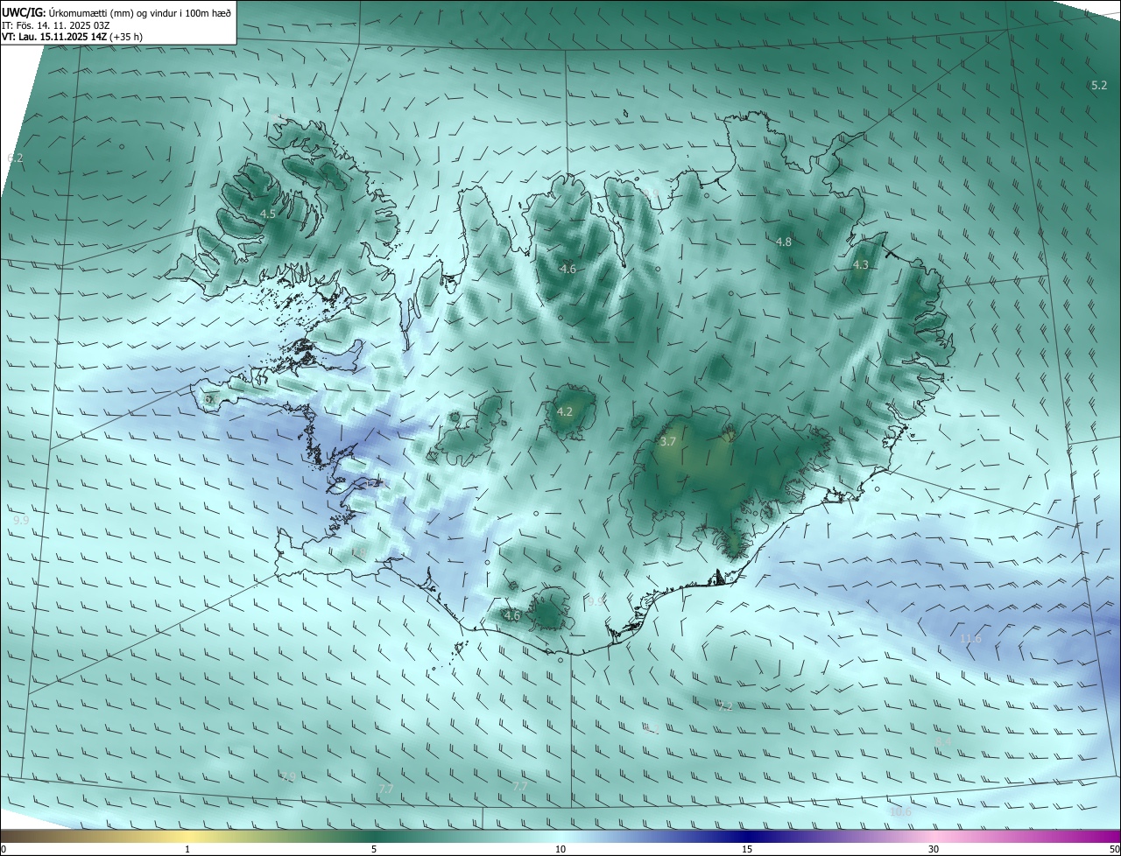Click the 11.6 value label
The image size is (1121, 856).
[970, 639]
